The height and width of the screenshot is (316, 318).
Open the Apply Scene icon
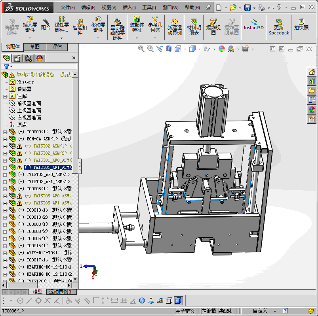[231, 49]
